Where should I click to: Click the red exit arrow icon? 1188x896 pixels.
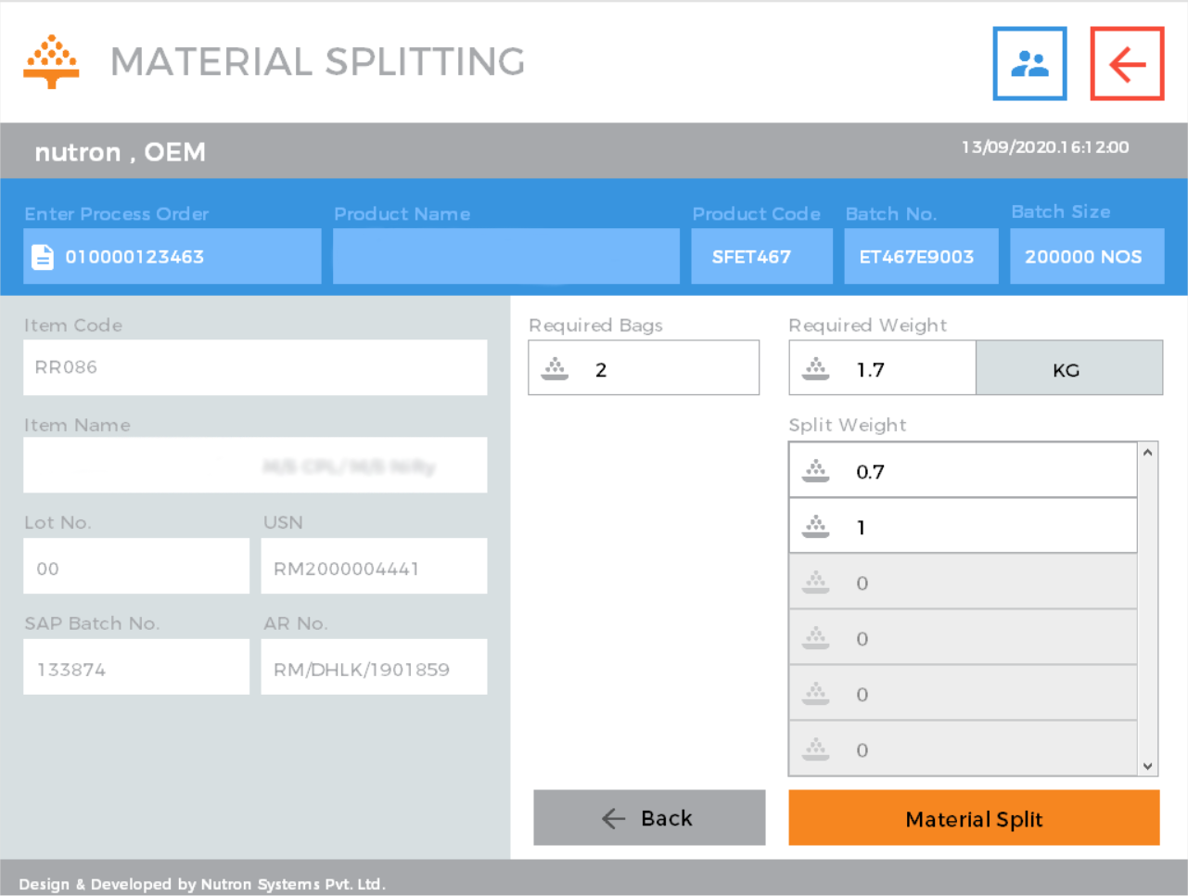tap(1127, 63)
